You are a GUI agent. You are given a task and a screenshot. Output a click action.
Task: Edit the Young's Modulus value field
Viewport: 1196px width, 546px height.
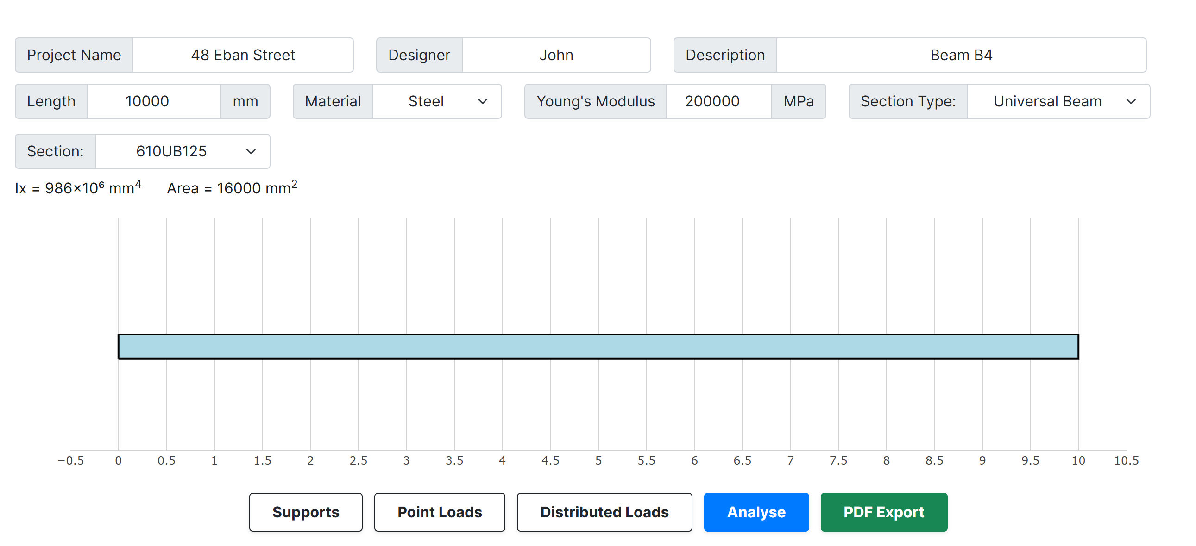tap(718, 101)
